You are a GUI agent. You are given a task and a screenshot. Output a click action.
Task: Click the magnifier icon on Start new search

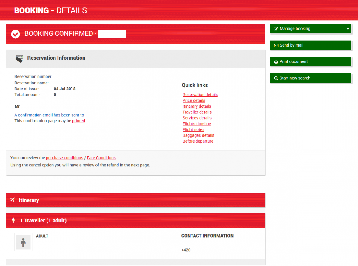[x=276, y=78]
